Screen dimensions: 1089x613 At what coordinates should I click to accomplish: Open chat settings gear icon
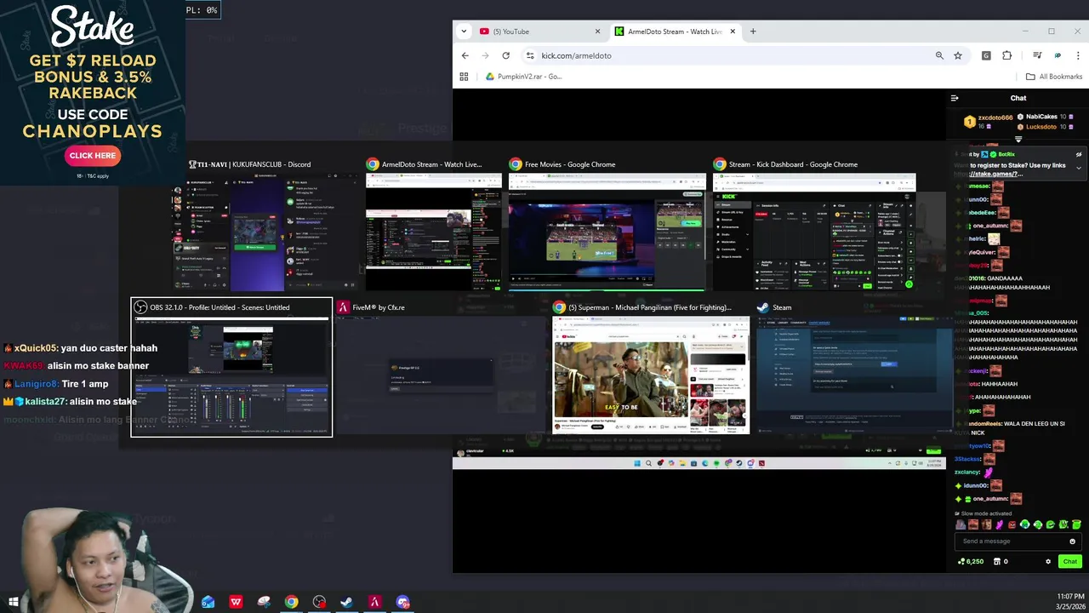pos(1048,561)
